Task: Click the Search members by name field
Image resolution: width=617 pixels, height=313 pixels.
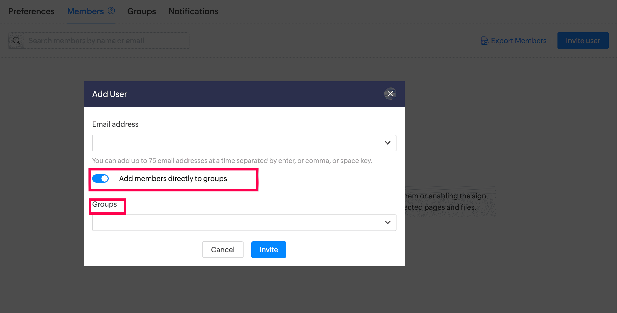Action: [x=106, y=41]
